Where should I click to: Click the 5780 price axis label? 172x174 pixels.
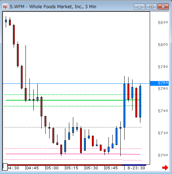[x=163, y=67]
